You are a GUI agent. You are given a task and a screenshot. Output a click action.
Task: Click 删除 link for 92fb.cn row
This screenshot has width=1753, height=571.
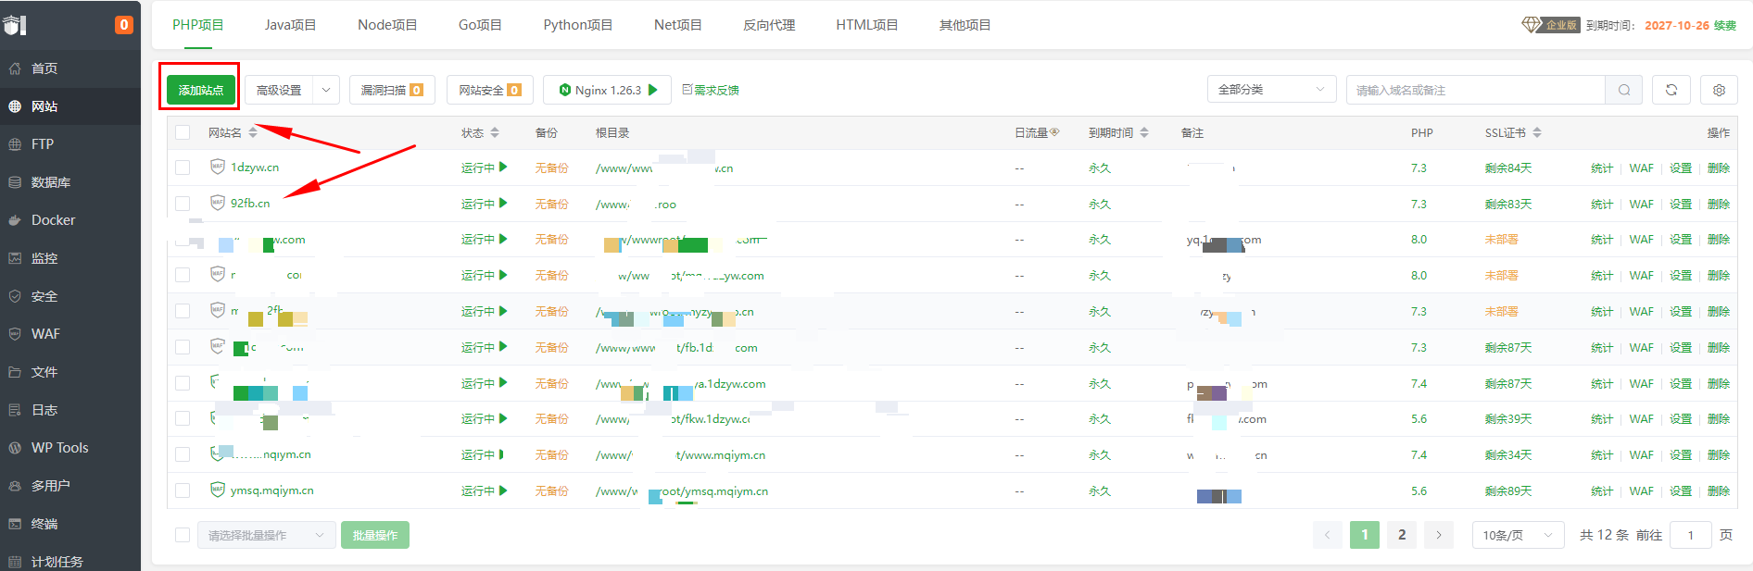[1718, 204]
